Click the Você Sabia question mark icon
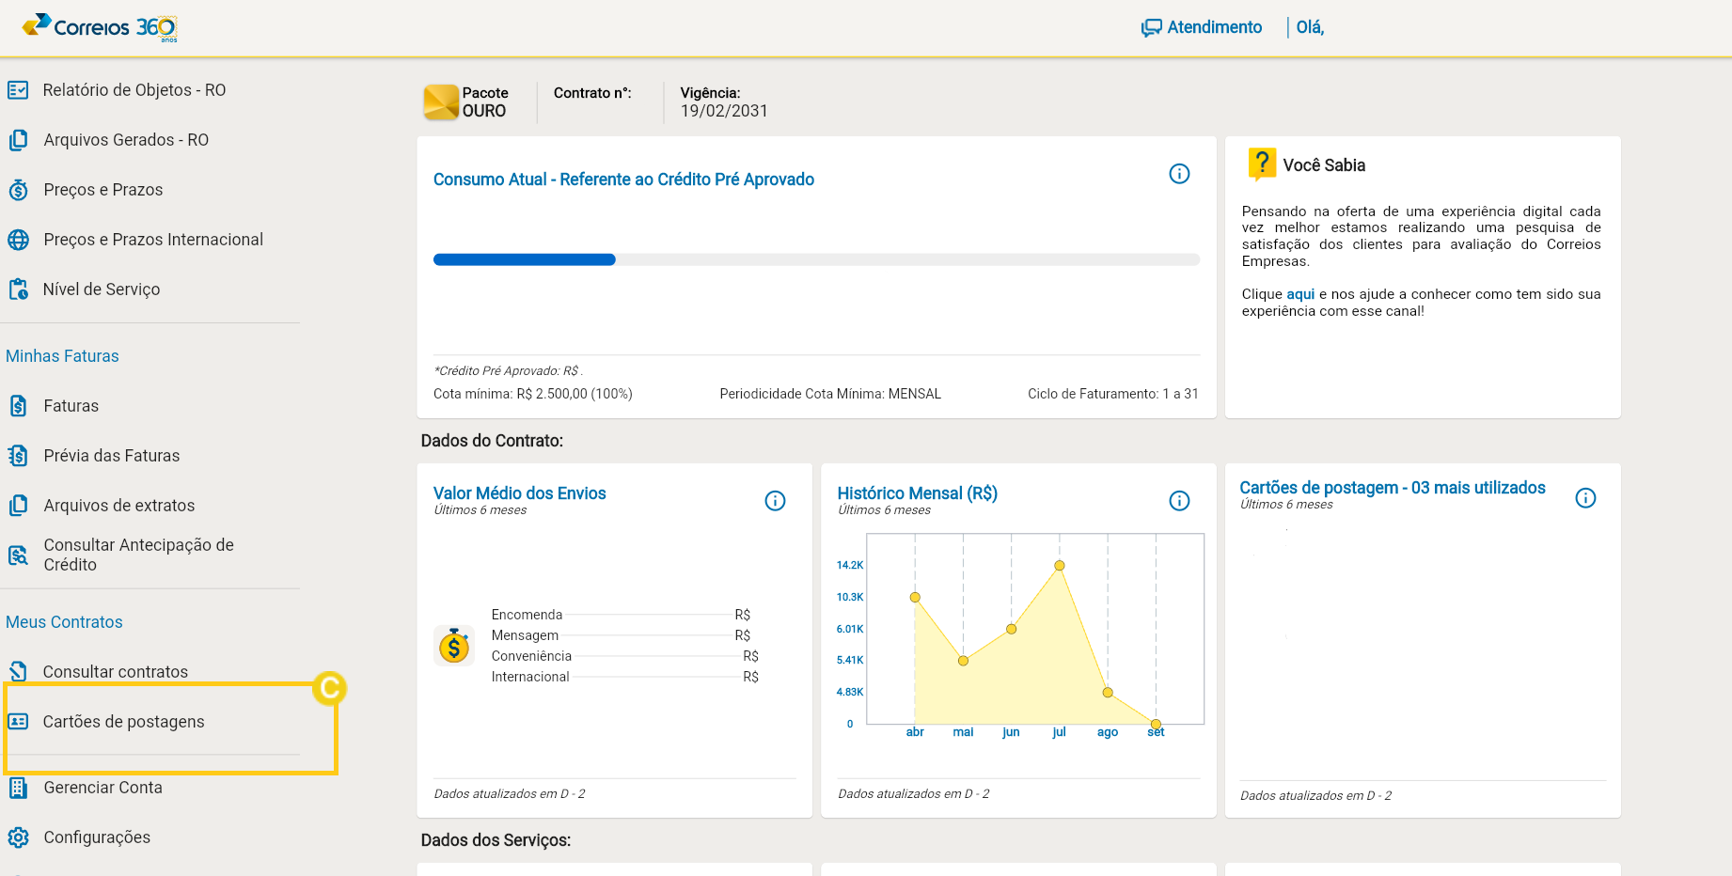Image resolution: width=1732 pixels, height=876 pixels. coord(1261,164)
